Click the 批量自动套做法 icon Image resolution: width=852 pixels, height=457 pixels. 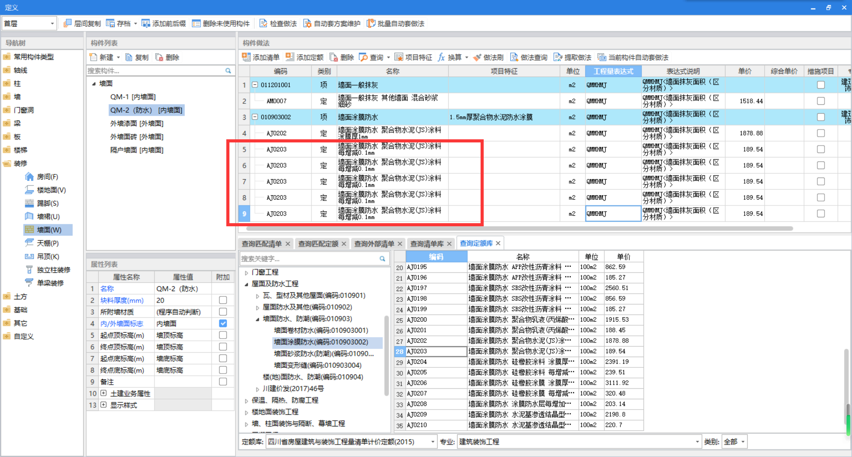click(x=371, y=24)
